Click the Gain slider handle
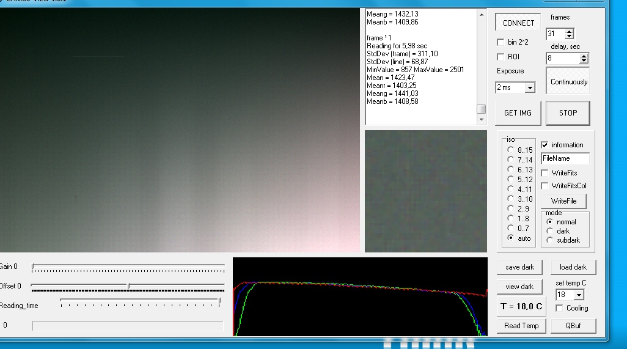This screenshot has width=627, height=349. pos(34,266)
